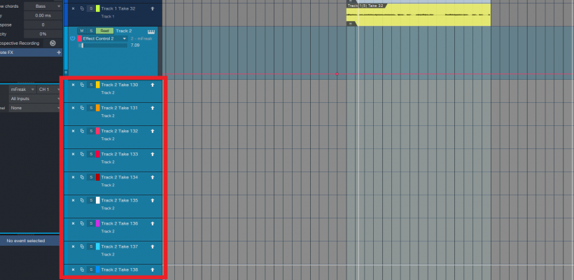The width and height of the screenshot is (574, 280).
Task: Click the 7.09 automation value
Action: pos(135,45)
